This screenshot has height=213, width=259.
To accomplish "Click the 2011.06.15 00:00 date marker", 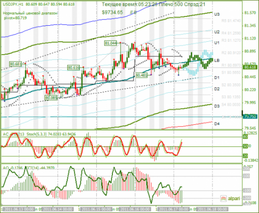I will point(96,209).
